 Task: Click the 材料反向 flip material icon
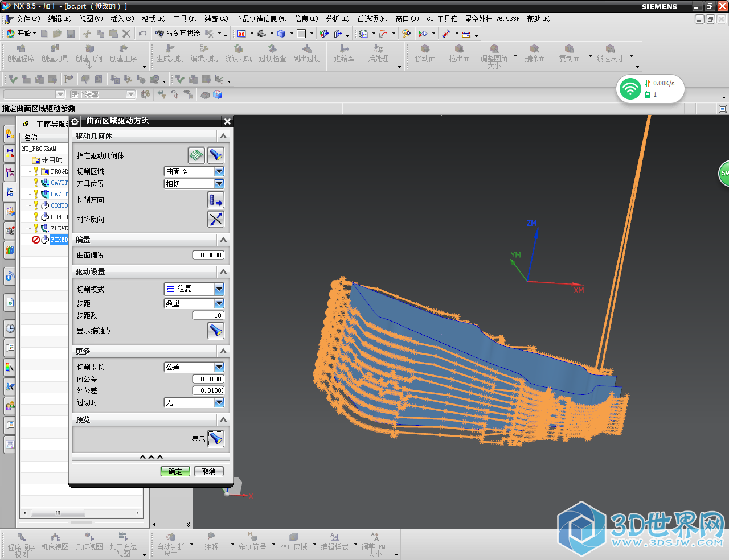216,219
